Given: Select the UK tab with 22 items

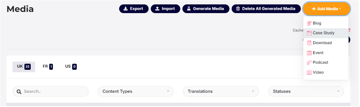Looking at the screenshot, I should coord(24,67).
